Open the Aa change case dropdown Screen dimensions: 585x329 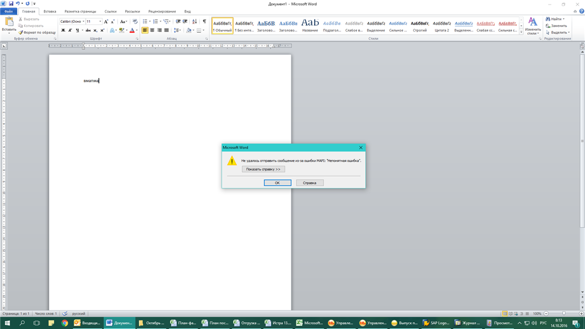(123, 22)
